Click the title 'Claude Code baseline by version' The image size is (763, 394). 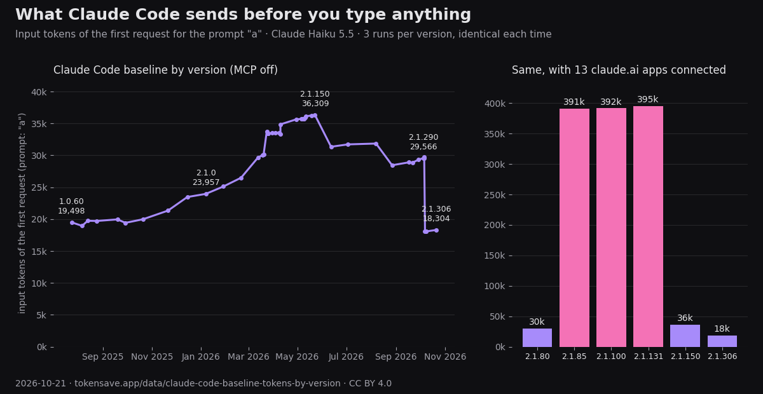coord(165,71)
